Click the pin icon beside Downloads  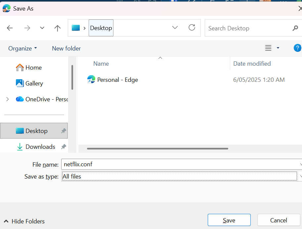(x=64, y=147)
